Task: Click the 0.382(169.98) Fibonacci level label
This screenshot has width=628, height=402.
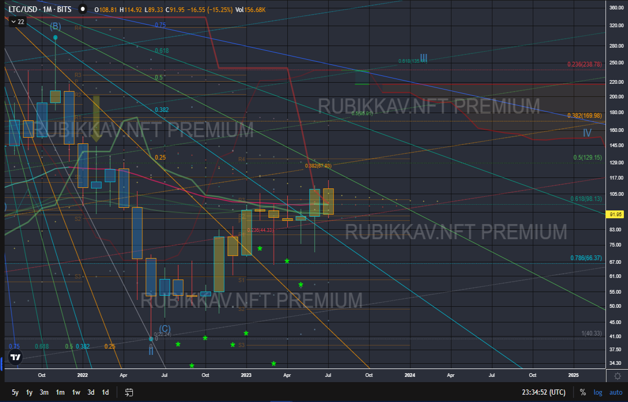Action: 585,116
